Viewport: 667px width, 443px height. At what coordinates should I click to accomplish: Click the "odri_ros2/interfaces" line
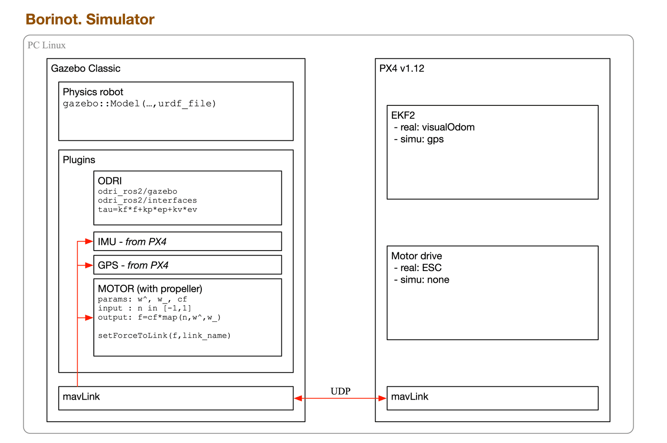click(x=147, y=200)
